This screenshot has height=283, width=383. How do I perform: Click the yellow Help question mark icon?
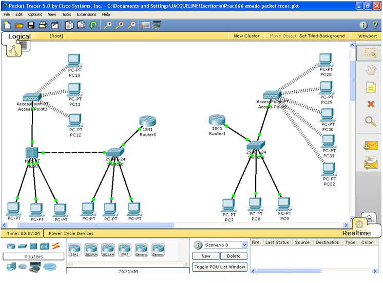point(375,25)
